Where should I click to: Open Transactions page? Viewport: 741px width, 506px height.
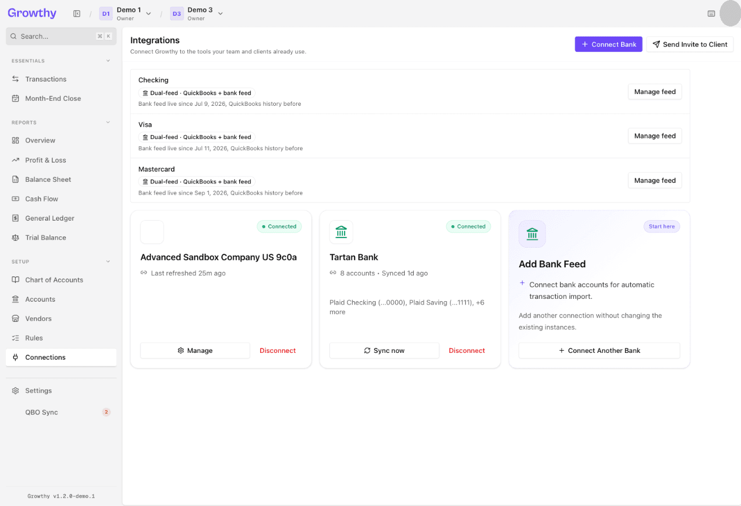tap(61, 79)
